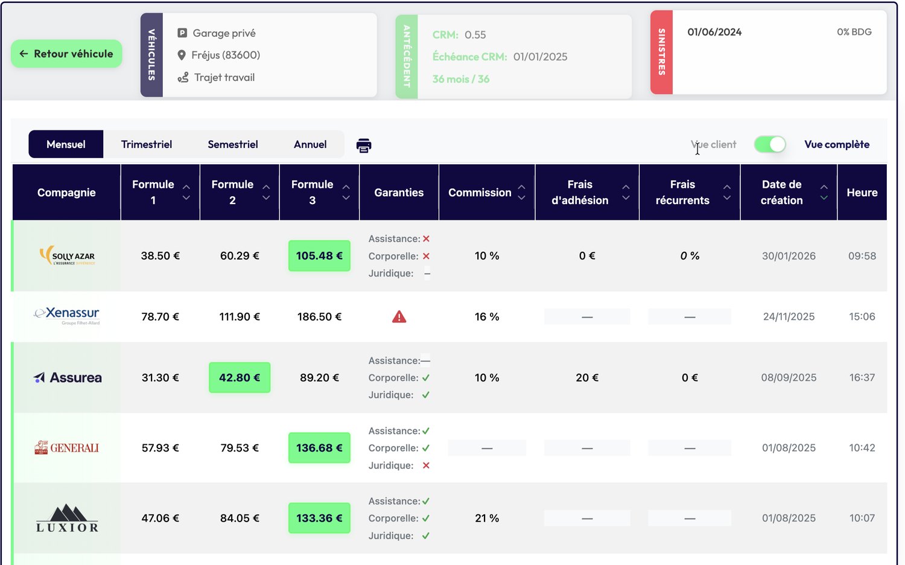Select the Mensuel tab
This screenshot has height=565, width=905.
pos(66,144)
